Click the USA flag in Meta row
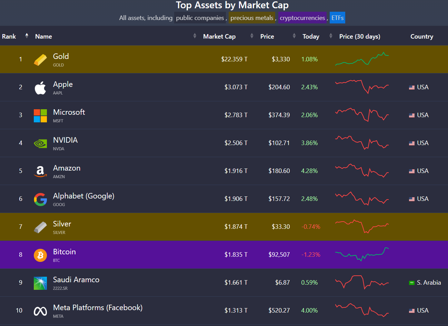448x326 pixels. 412,311
